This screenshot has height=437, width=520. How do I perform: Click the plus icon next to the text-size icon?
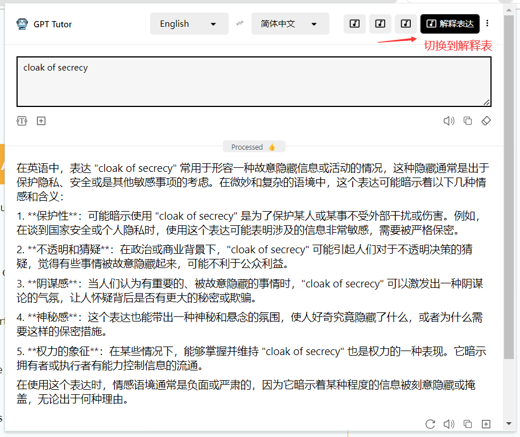click(x=41, y=121)
